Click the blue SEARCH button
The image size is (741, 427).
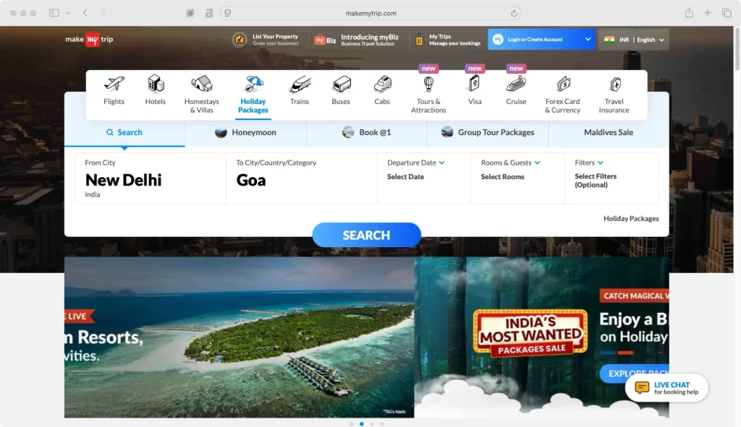pyautogui.click(x=366, y=235)
